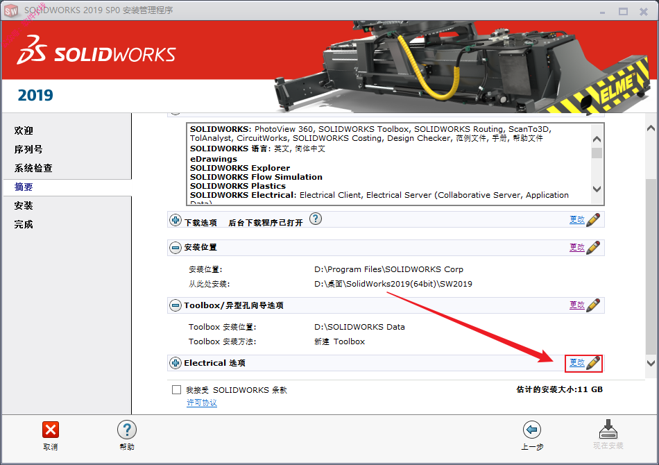The image size is (659, 465).
Task: Click main panel scrollbar down arrow
Action: (x=651, y=363)
